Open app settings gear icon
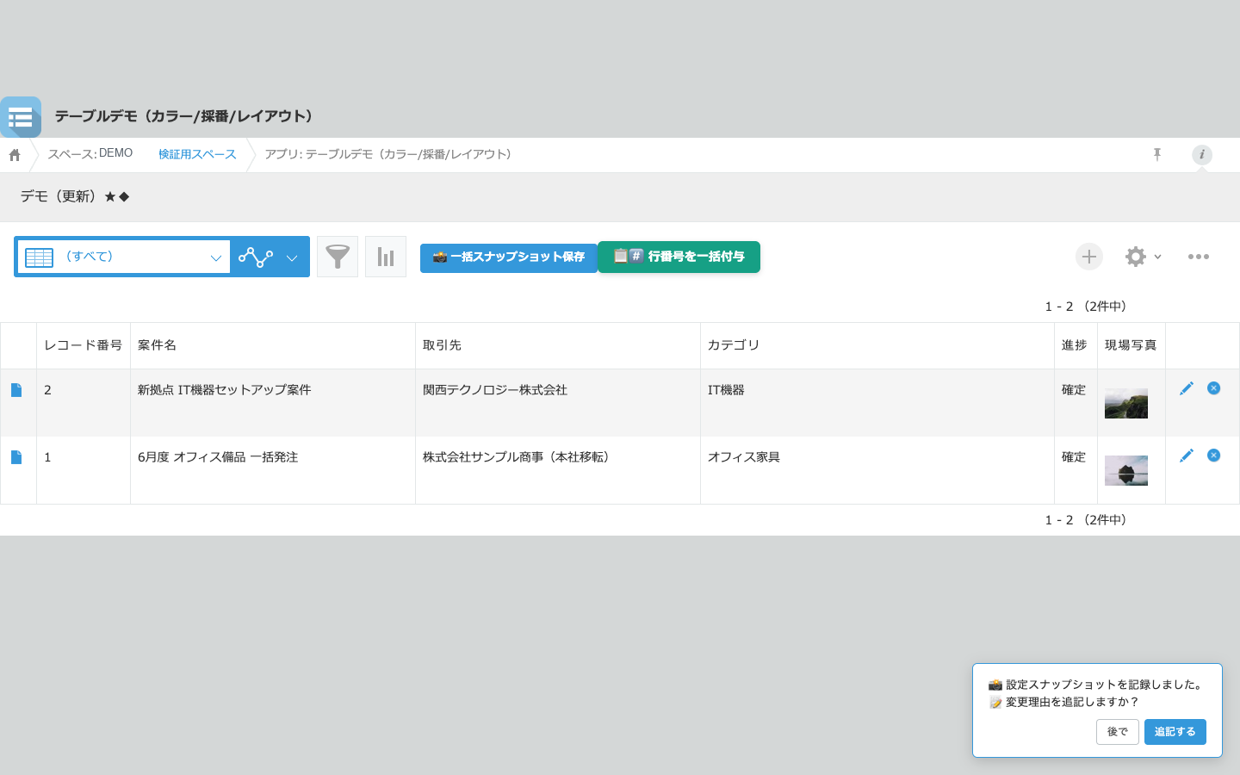1240x775 pixels. [x=1136, y=257]
